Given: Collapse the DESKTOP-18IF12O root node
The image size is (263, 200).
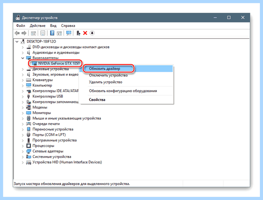Looking at the screenshot, I should click(17, 42).
